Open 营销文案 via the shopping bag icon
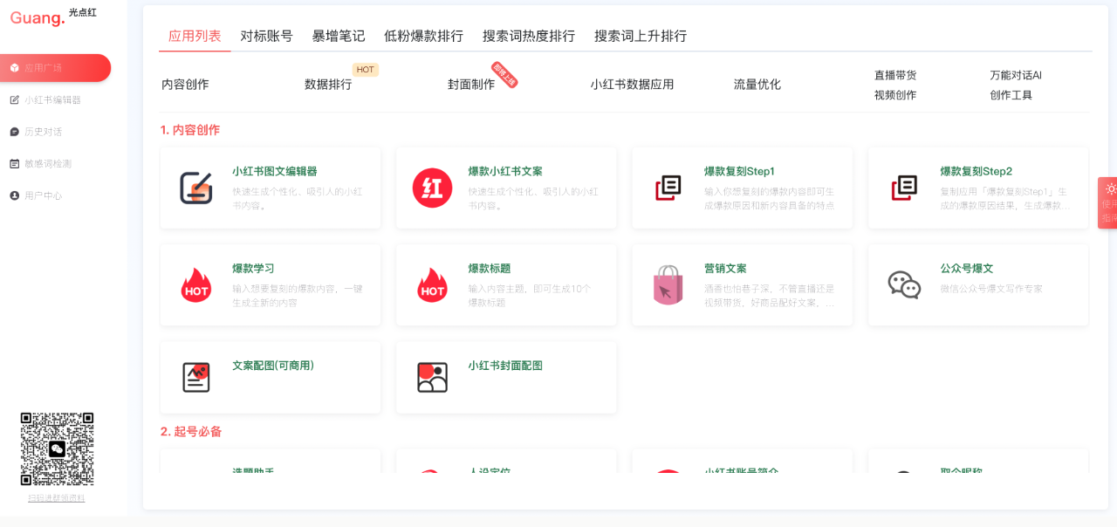 coord(668,284)
